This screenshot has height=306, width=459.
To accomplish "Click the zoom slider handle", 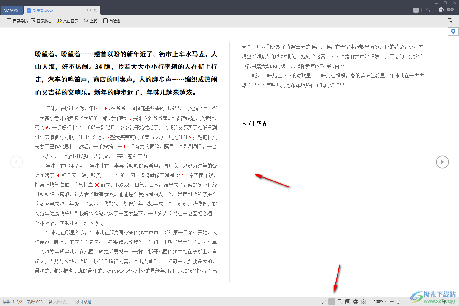I will pos(398,302).
